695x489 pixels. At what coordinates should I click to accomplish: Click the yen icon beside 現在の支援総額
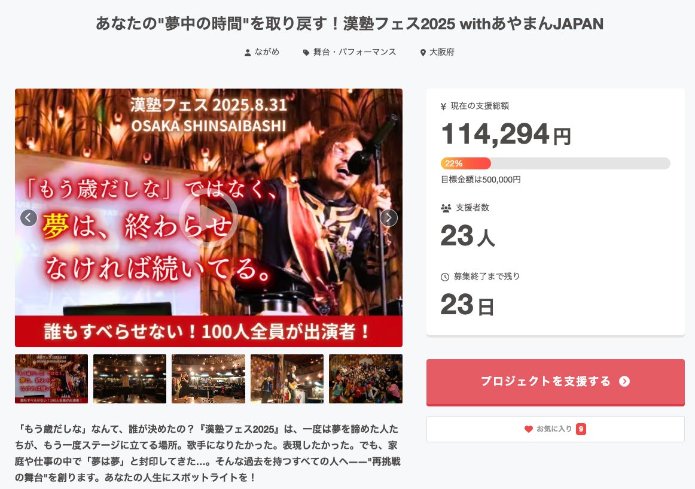click(443, 106)
